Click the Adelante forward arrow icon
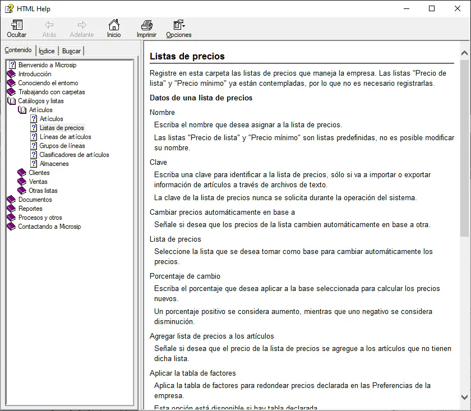The height and width of the screenshot is (411, 471). point(82,25)
